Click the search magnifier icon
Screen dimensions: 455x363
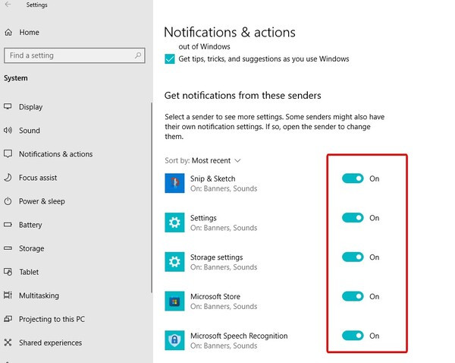click(138, 55)
